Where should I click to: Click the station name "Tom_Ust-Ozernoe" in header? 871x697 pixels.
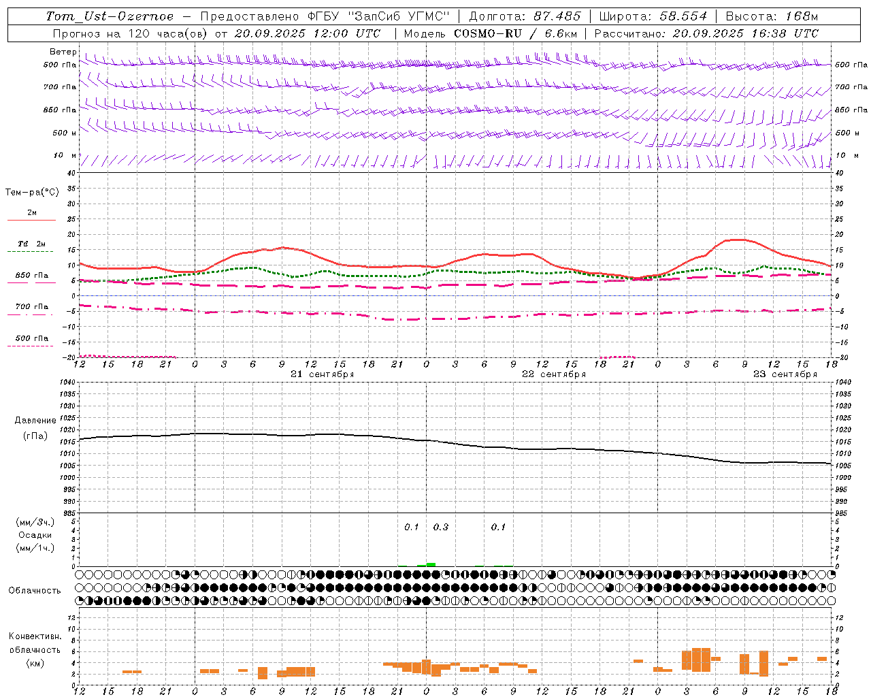point(110,16)
